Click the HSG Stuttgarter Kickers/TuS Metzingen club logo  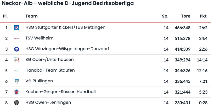(16, 27)
